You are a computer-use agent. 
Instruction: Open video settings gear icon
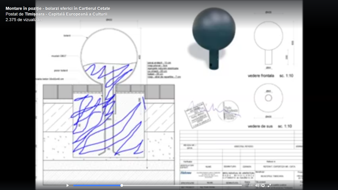point(263,185)
